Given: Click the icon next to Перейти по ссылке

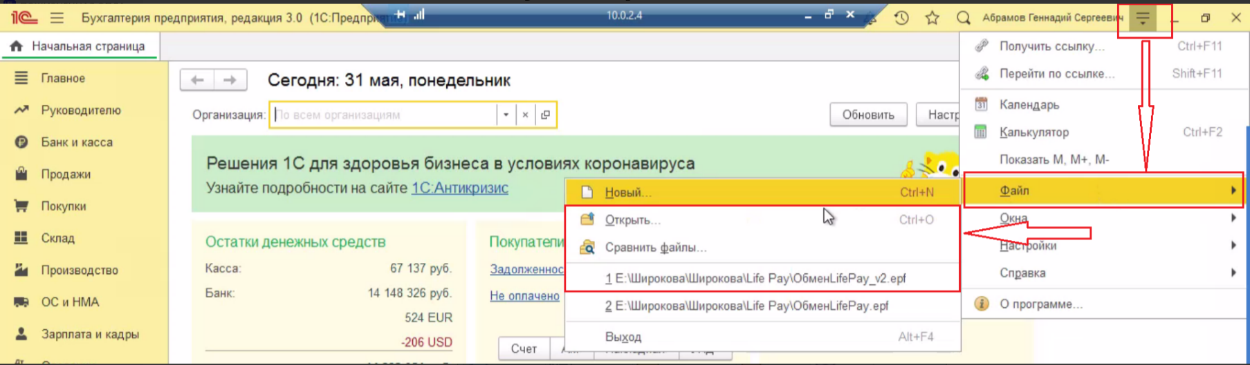Looking at the screenshot, I should [x=981, y=73].
